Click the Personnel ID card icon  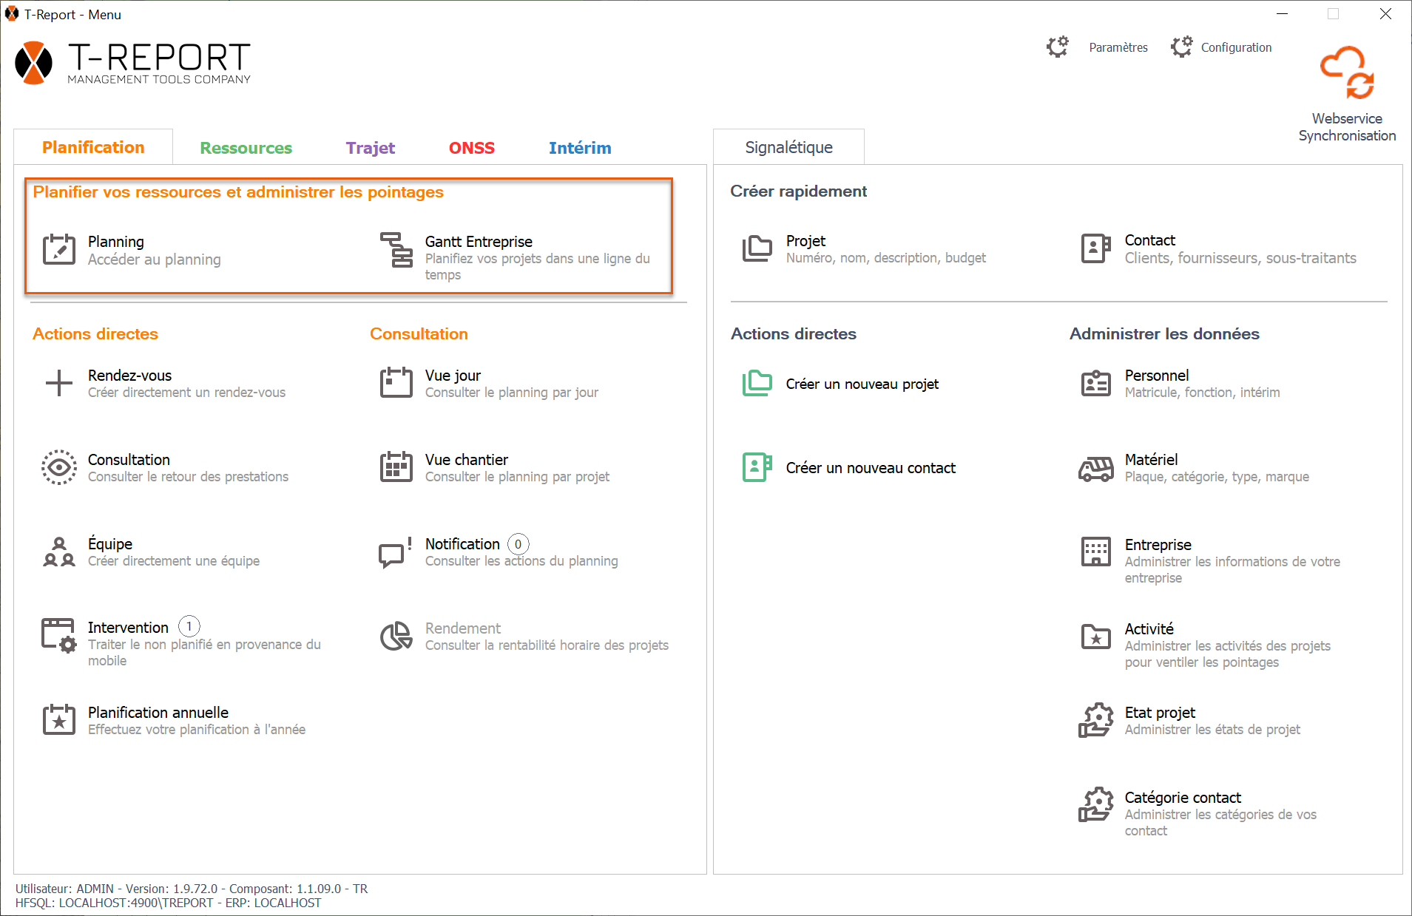(1095, 384)
